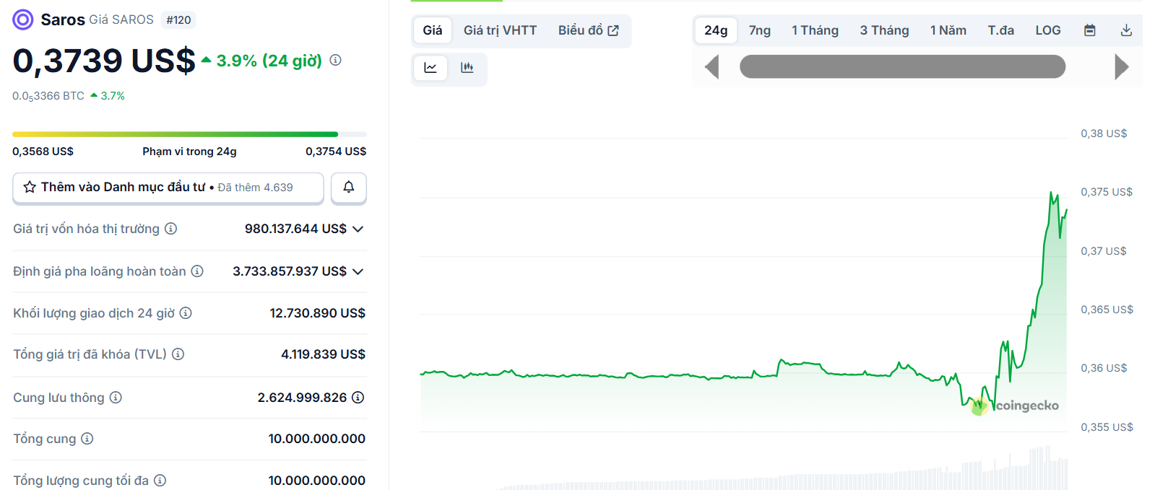1155x490 pixels.
Task: Switch to candlestick chart view icon
Action: [x=467, y=68]
